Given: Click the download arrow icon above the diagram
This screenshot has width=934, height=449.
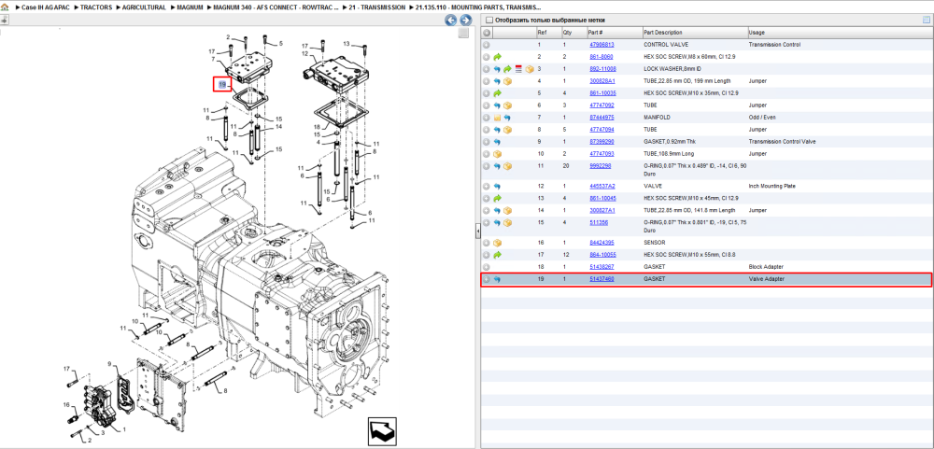Looking at the screenshot, I should [4, 20].
